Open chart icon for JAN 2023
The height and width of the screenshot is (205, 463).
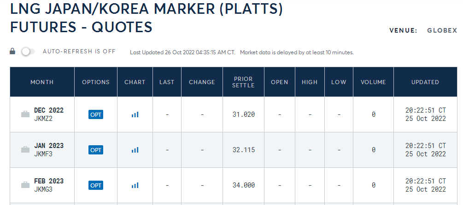pos(135,150)
